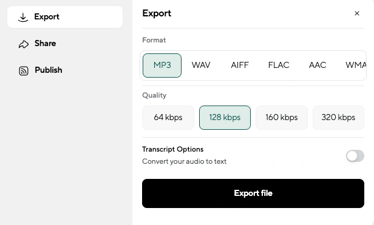Pick the AIFF format option
The image size is (374, 225).
coord(240,65)
